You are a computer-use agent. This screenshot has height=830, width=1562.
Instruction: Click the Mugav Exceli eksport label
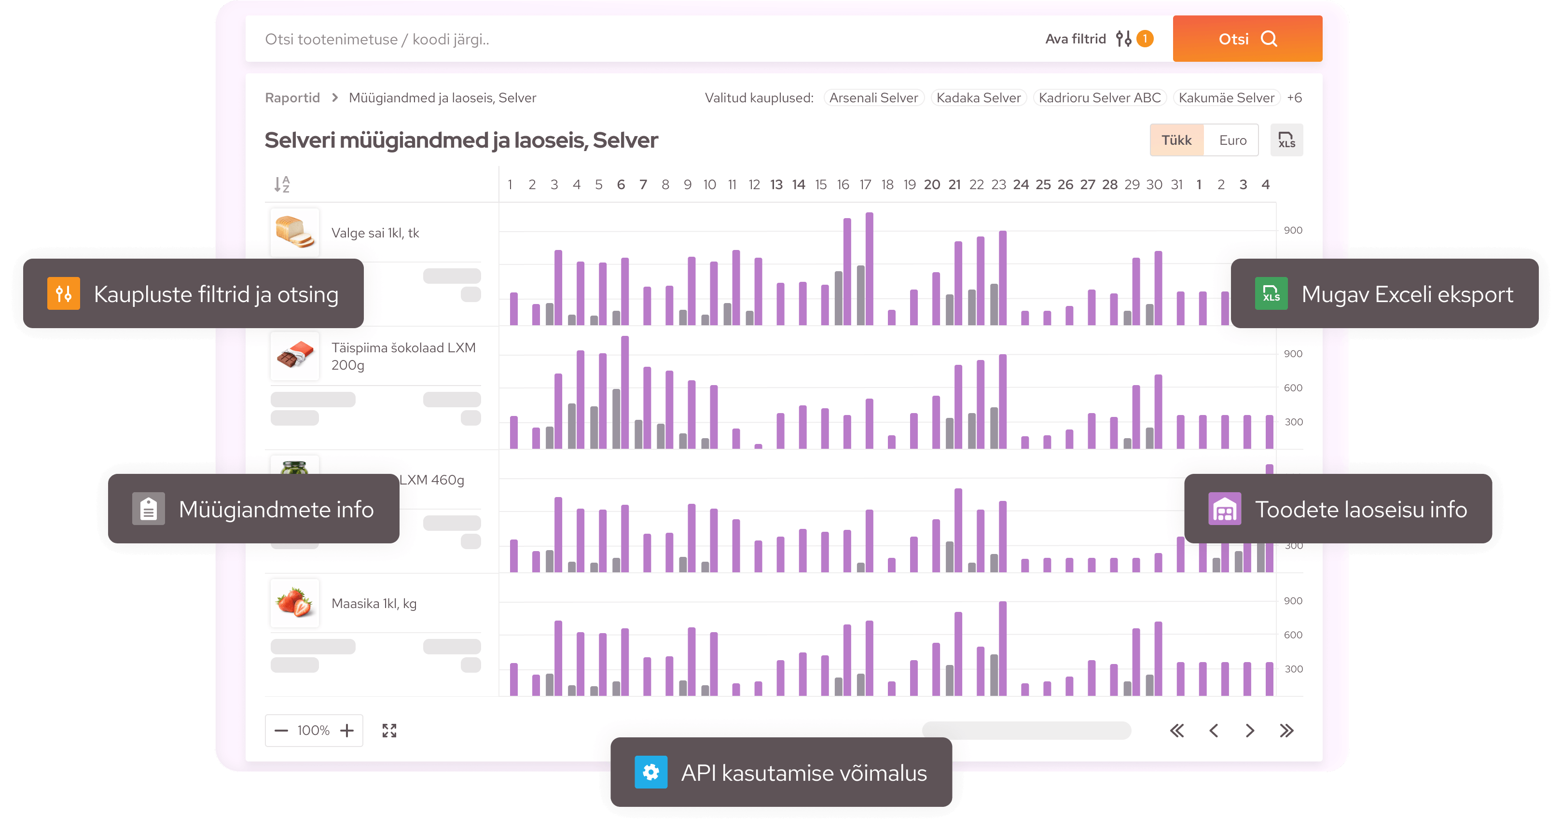pyautogui.click(x=1408, y=294)
